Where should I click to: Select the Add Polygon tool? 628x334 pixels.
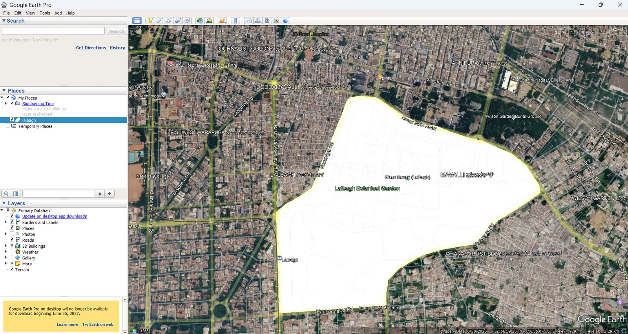point(159,21)
